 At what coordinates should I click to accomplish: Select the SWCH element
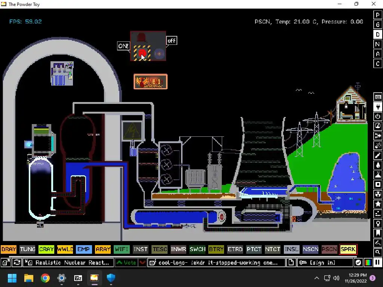coord(197,249)
